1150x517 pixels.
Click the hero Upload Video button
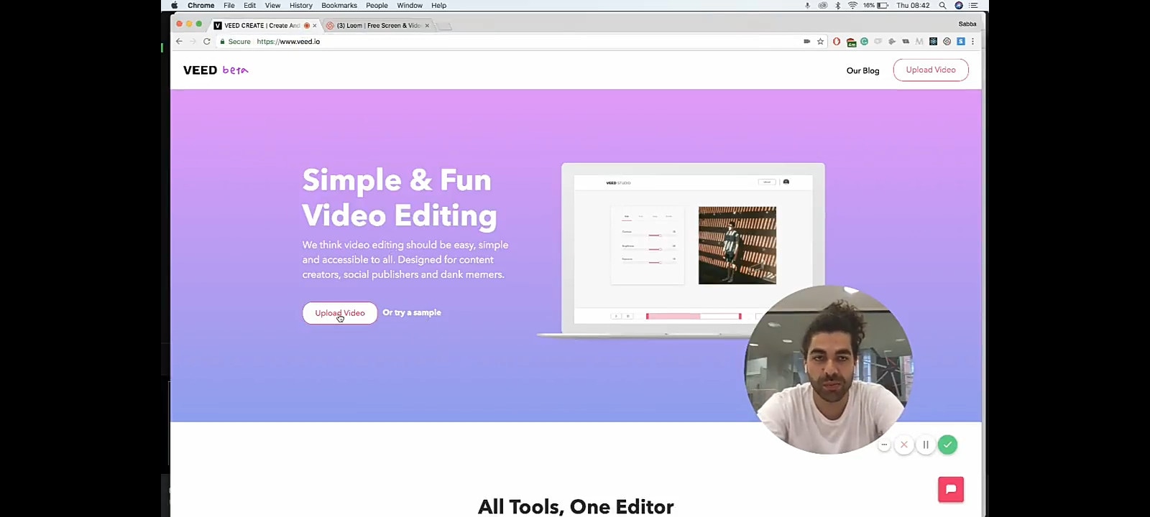(340, 312)
